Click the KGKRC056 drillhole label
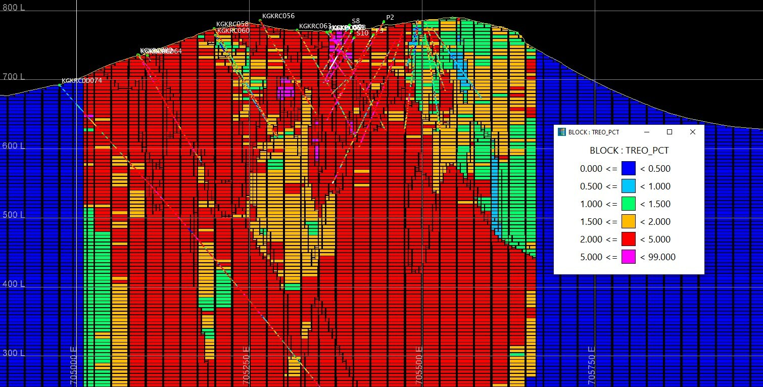The width and height of the screenshot is (763, 387). (278, 16)
